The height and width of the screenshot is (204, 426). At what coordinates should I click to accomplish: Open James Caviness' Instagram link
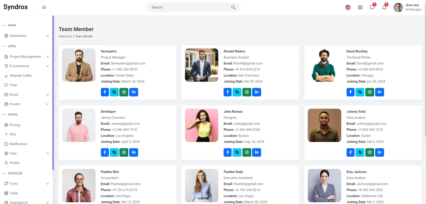[124, 152]
